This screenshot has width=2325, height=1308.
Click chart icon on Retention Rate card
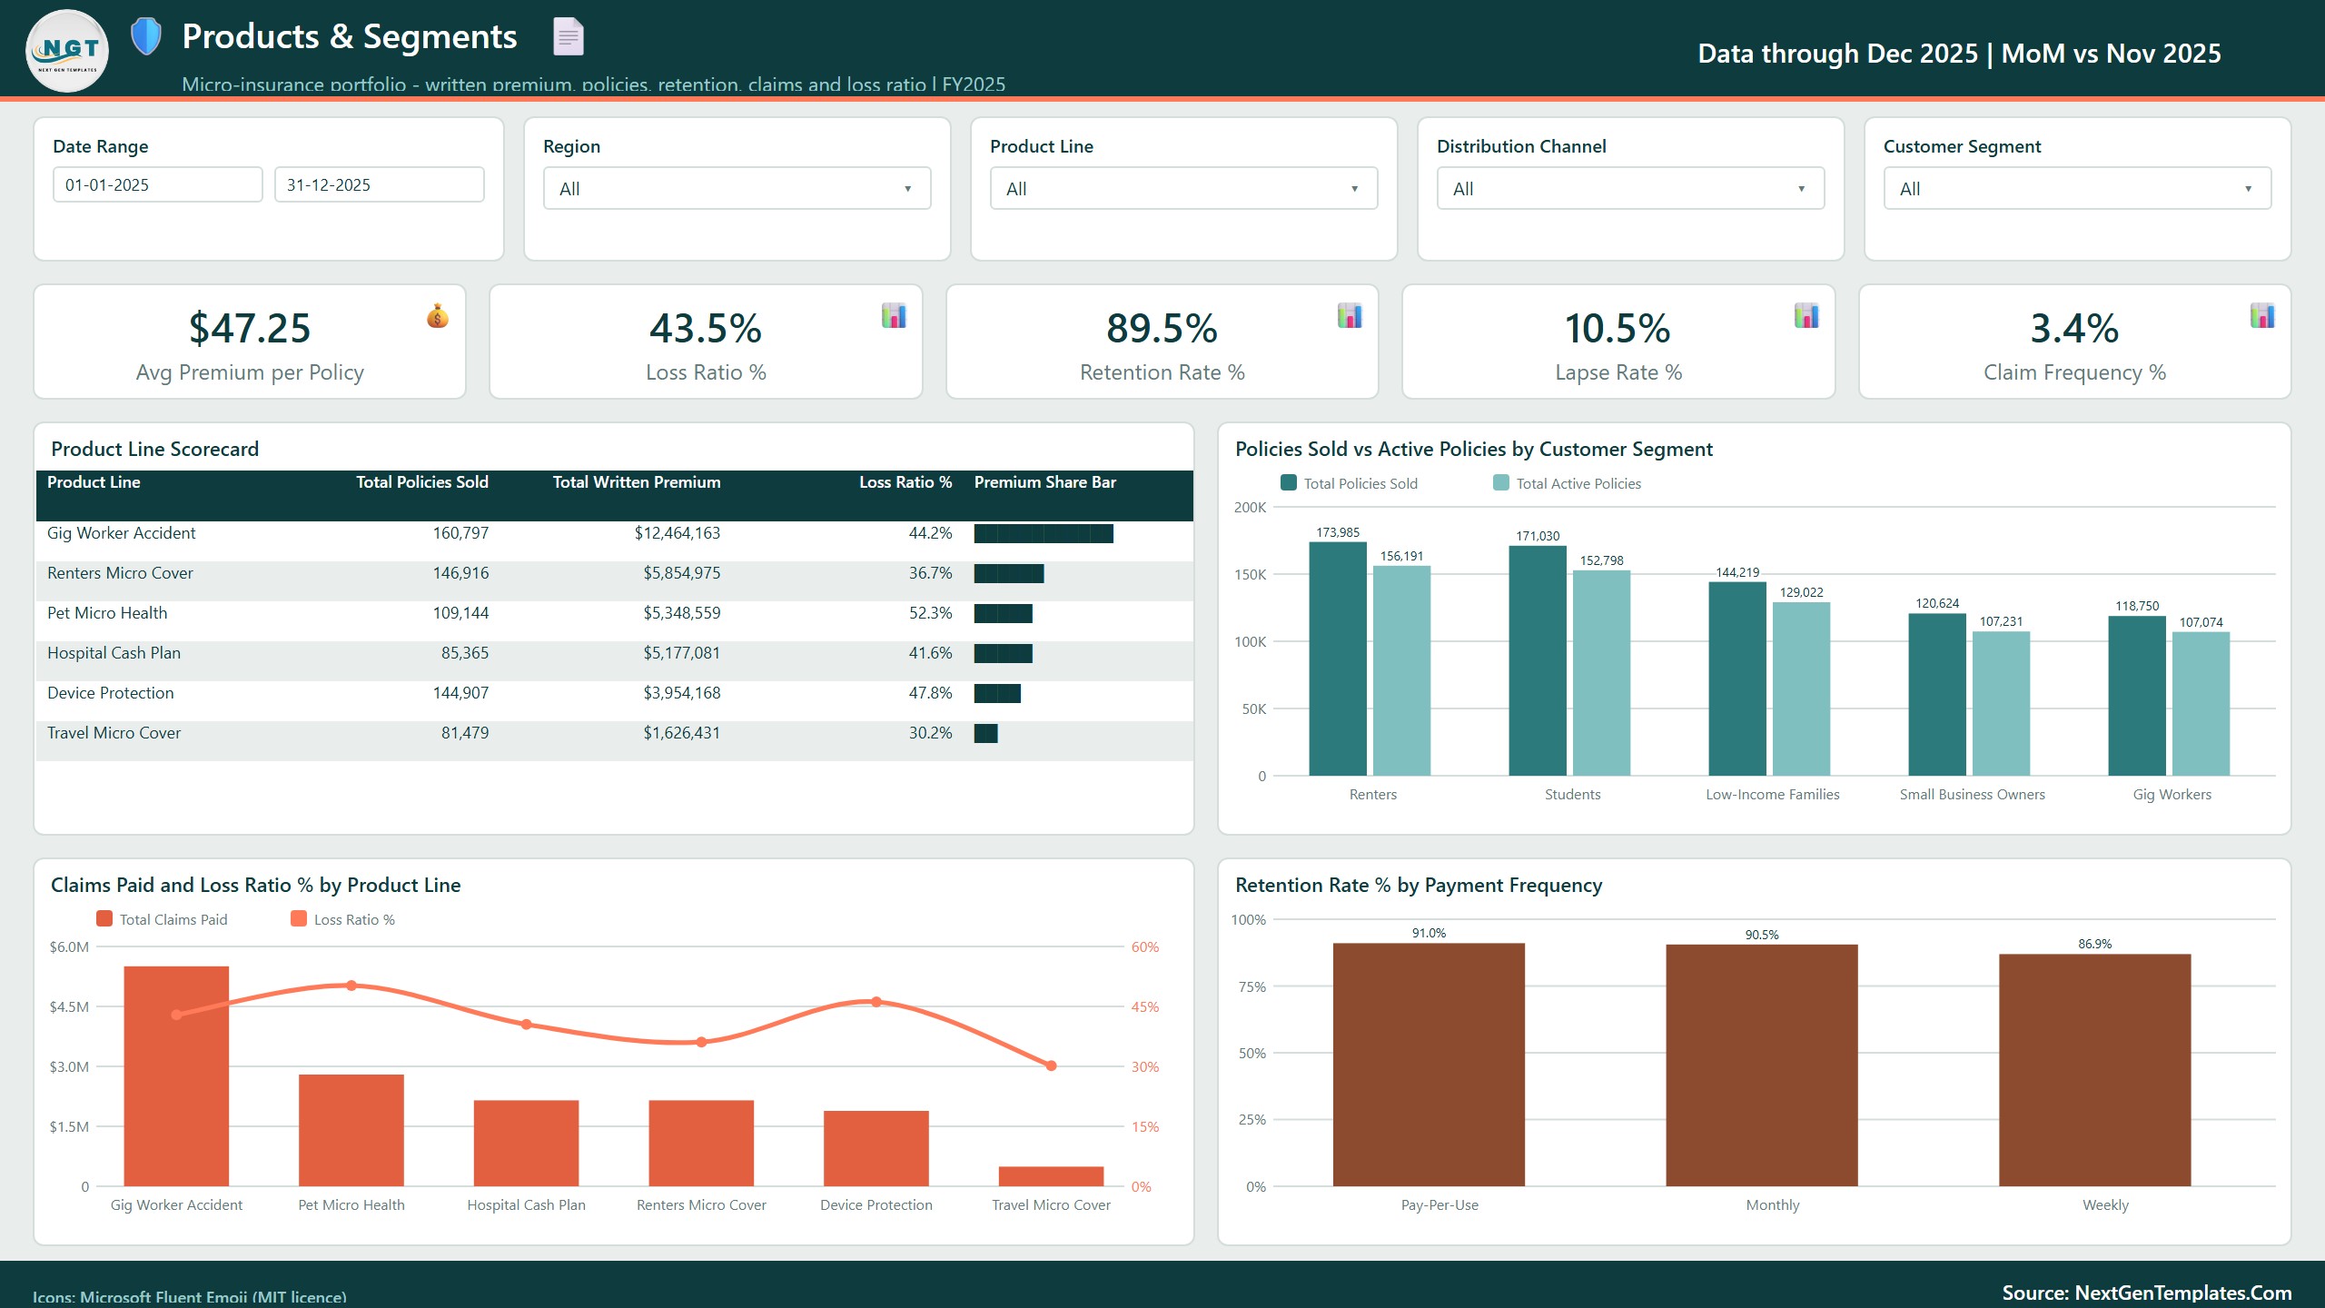1350,315
